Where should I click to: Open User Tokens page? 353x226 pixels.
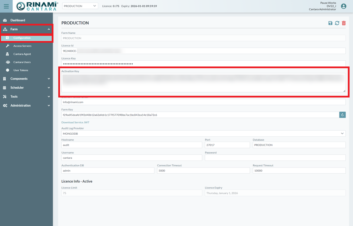21,70
